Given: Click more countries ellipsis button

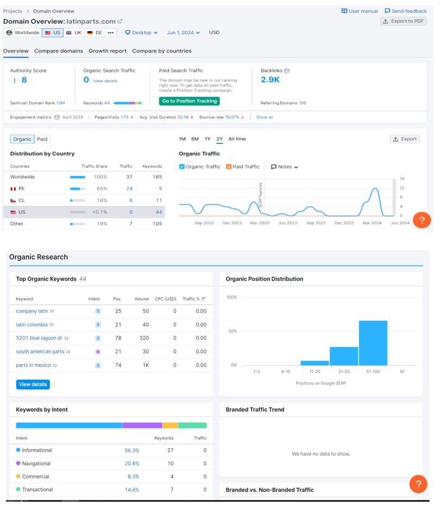Looking at the screenshot, I should (x=111, y=33).
